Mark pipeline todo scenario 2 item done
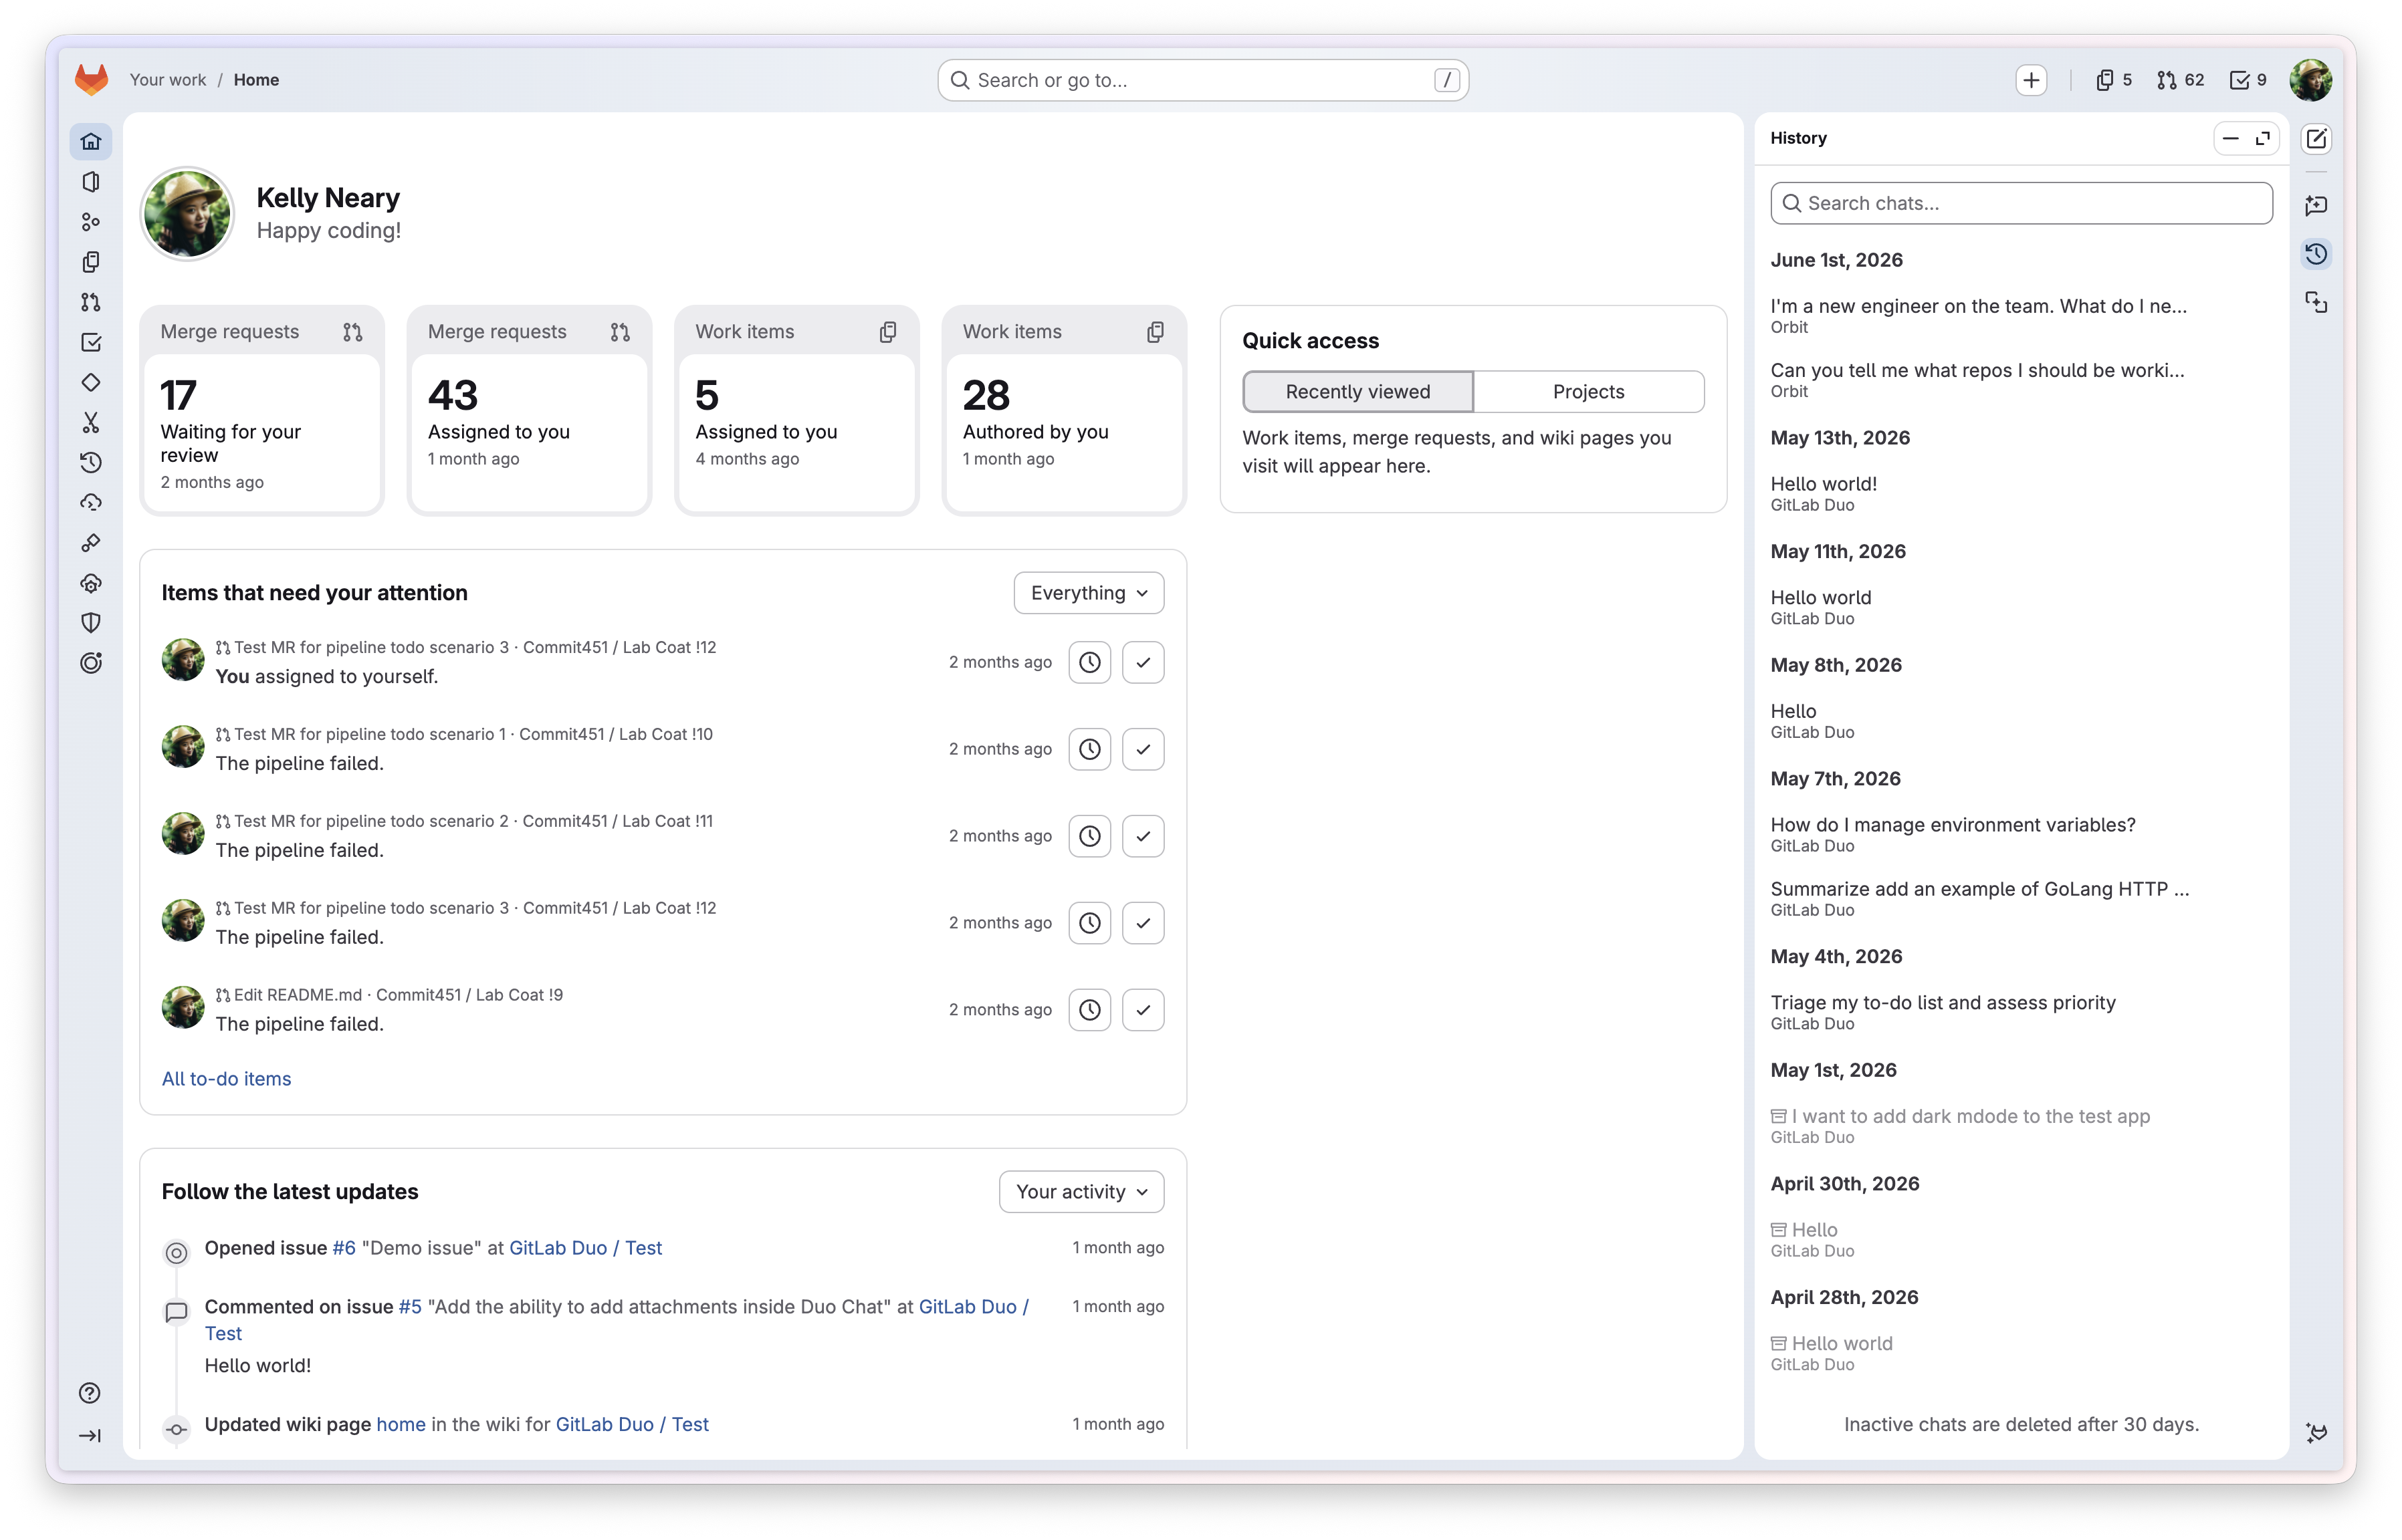This screenshot has width=2402, height=1540. pos(1142,836)
